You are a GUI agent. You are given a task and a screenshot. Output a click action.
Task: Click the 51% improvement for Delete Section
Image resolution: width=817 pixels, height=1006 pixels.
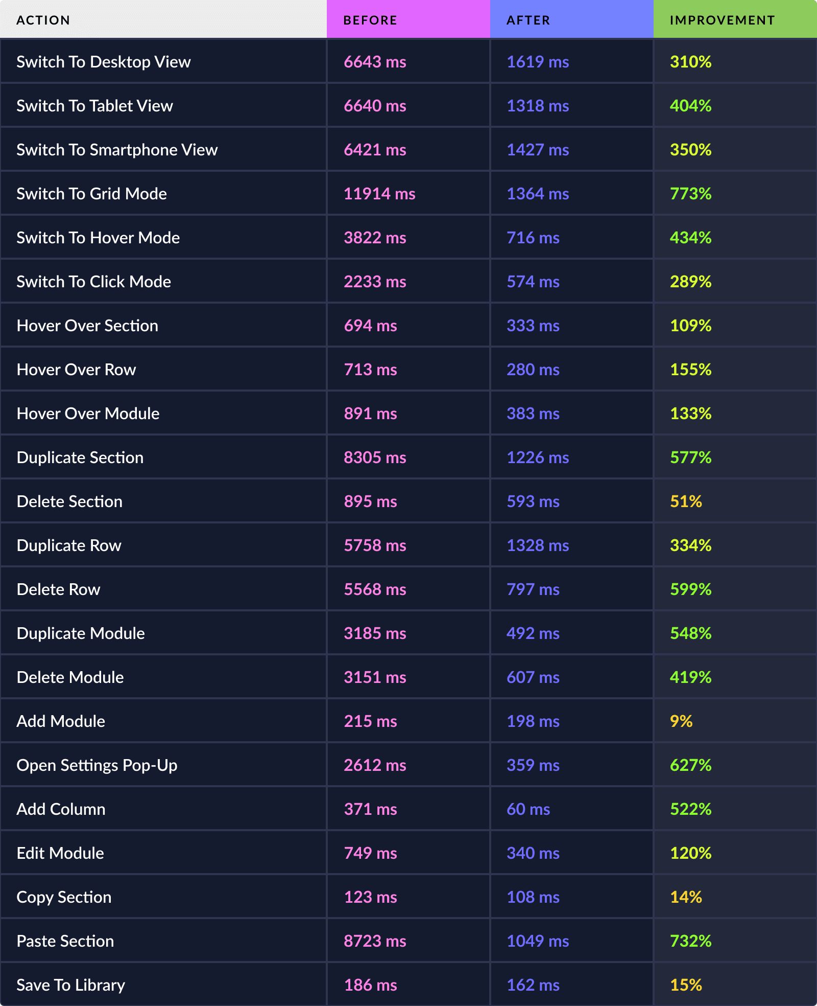pyautogui.click(x=686, y=501)
